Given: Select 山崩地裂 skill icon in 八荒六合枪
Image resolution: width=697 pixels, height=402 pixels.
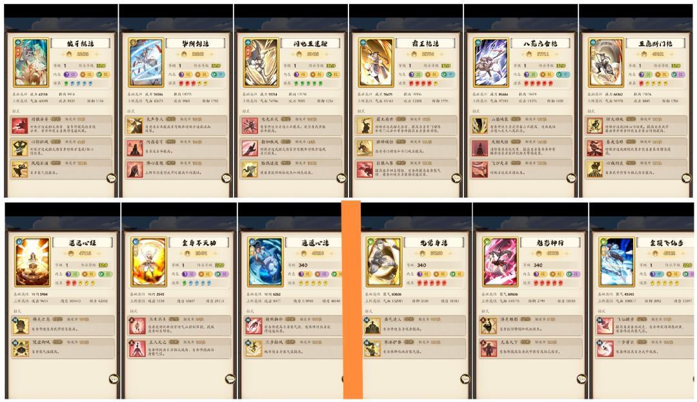Looking at the screenshot, I should coord(480,126).
